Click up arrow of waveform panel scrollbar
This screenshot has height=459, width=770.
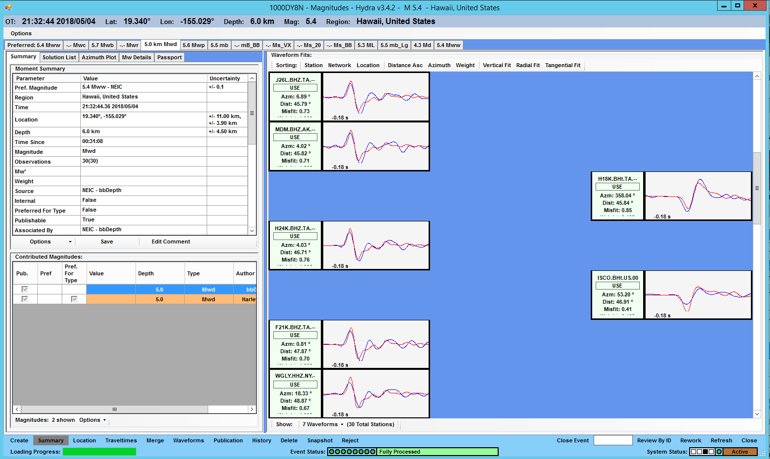tap(757, 76)
